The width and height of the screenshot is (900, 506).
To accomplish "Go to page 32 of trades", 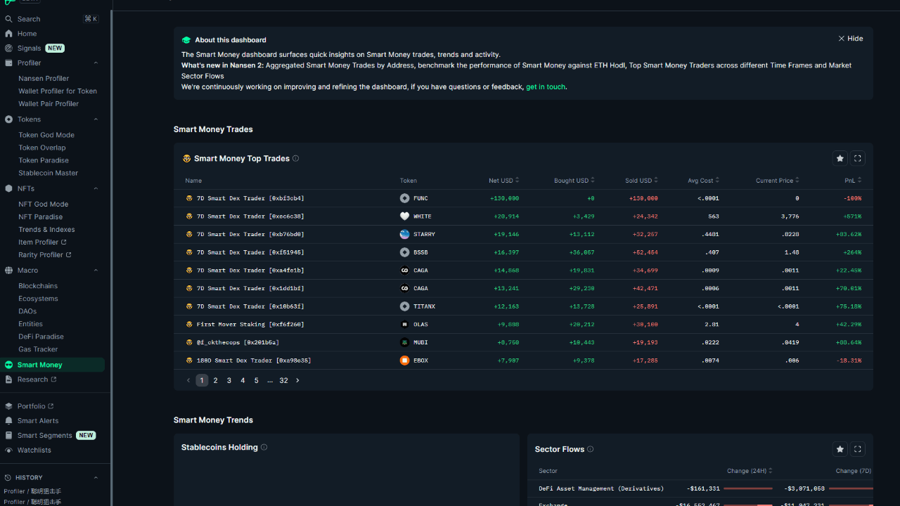I will coord(283,380).
